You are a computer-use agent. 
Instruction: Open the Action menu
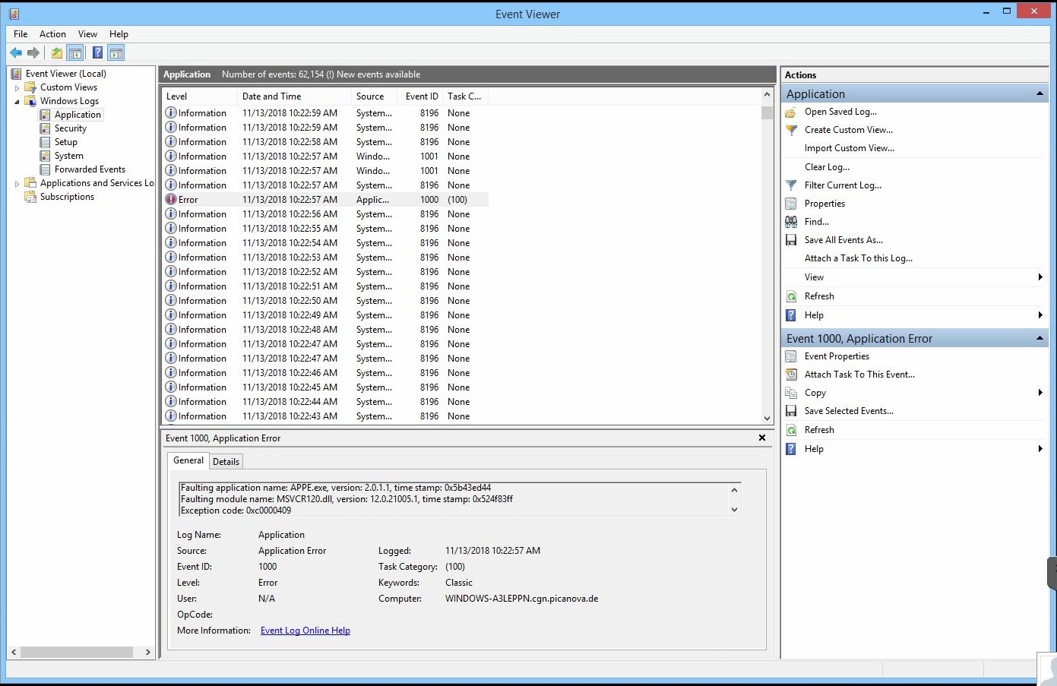(52, 33)
